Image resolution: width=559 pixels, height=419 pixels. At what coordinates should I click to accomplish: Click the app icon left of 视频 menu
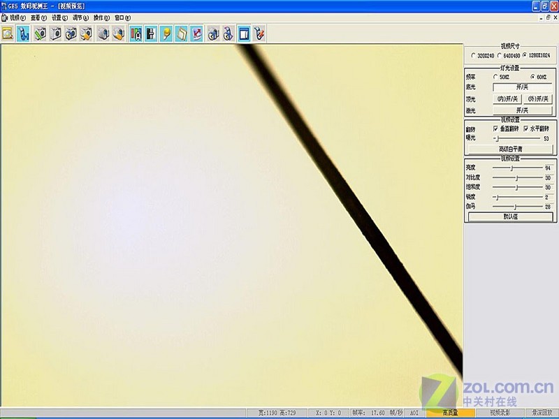4,17
